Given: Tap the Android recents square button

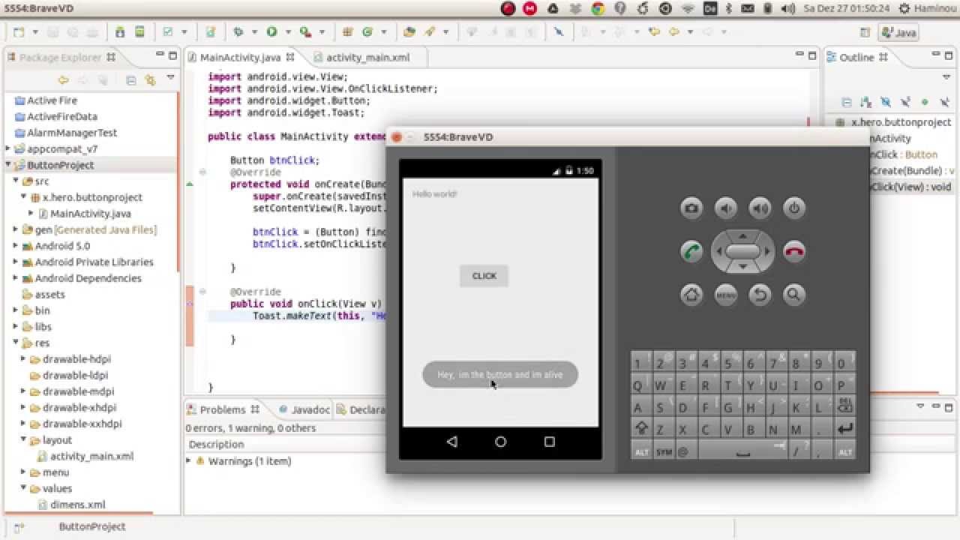Looking at the screenshot, I should 549,442.
